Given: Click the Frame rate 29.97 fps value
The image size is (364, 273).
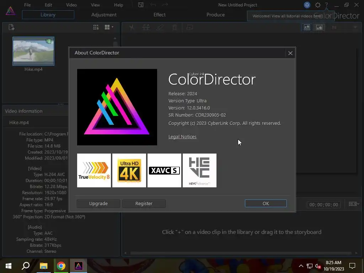Looking at the screenshot, I should 53,198.
